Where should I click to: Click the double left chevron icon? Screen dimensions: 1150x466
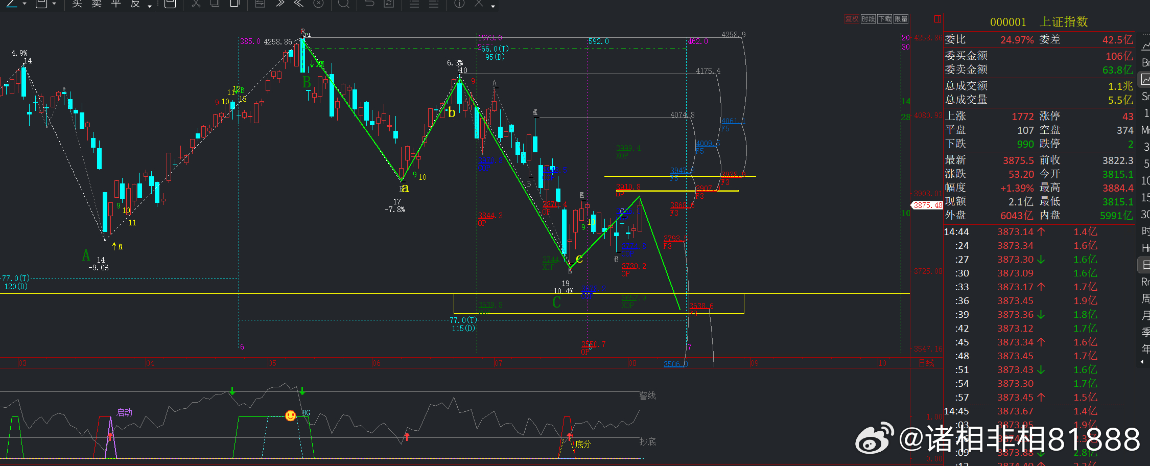[299, 4]
